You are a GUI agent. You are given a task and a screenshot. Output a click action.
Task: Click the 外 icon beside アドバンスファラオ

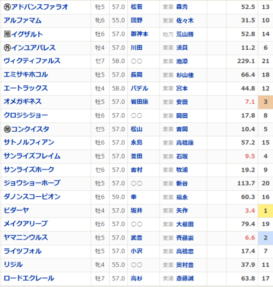(x=7, y=7)
